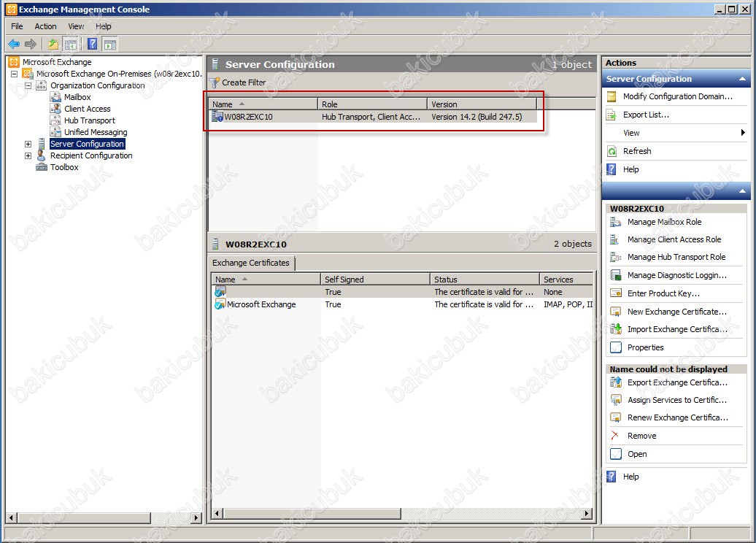Click the Assign Services to Certificate icon
756x543 pixels.
pos(616,400)
